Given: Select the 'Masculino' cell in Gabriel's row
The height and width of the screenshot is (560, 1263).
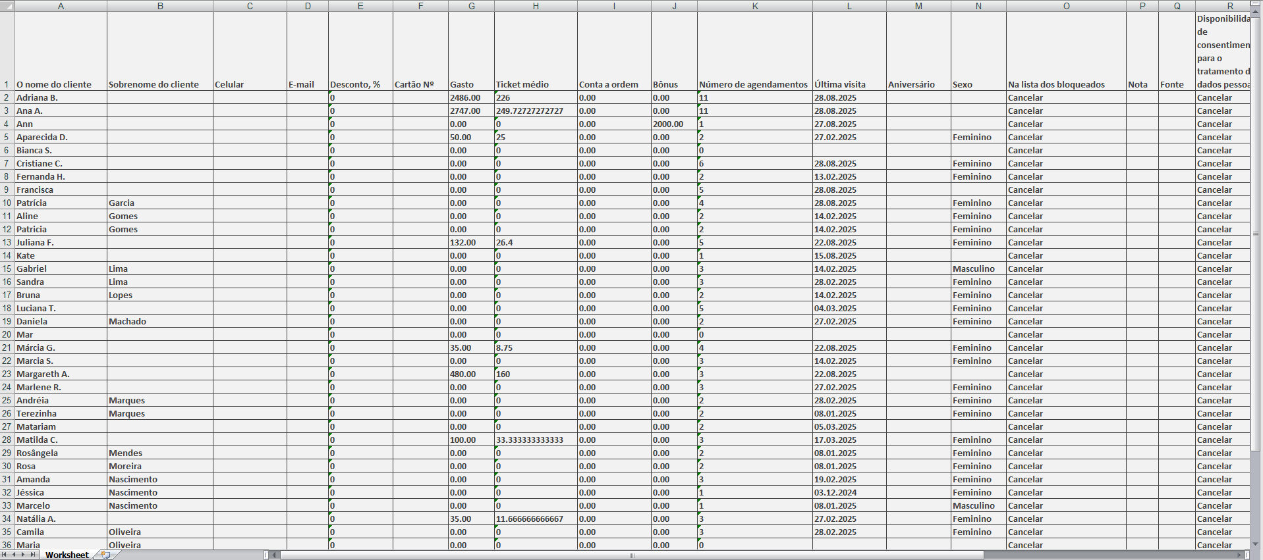Looking at the screenshot, I should coord(978,268).
